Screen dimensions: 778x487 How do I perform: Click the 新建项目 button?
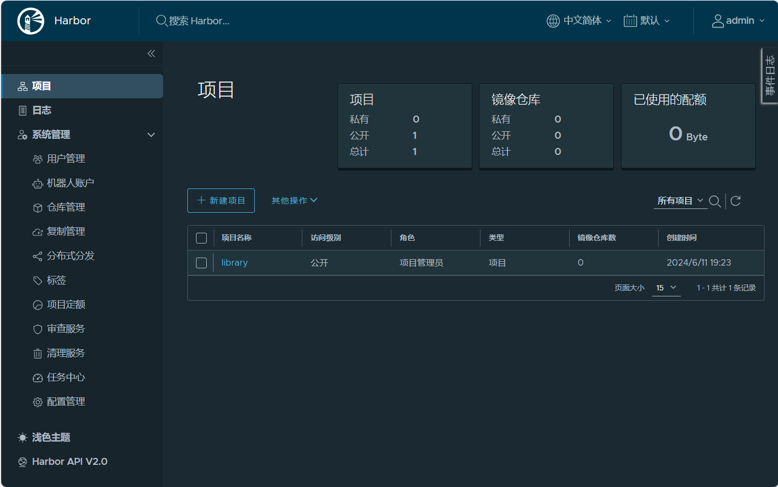point(221,201)
